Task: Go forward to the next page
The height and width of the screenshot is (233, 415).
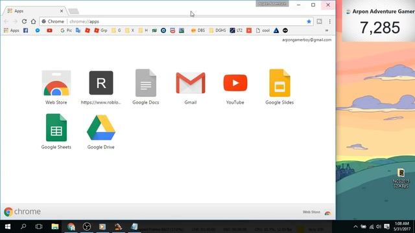Action: 15,21
